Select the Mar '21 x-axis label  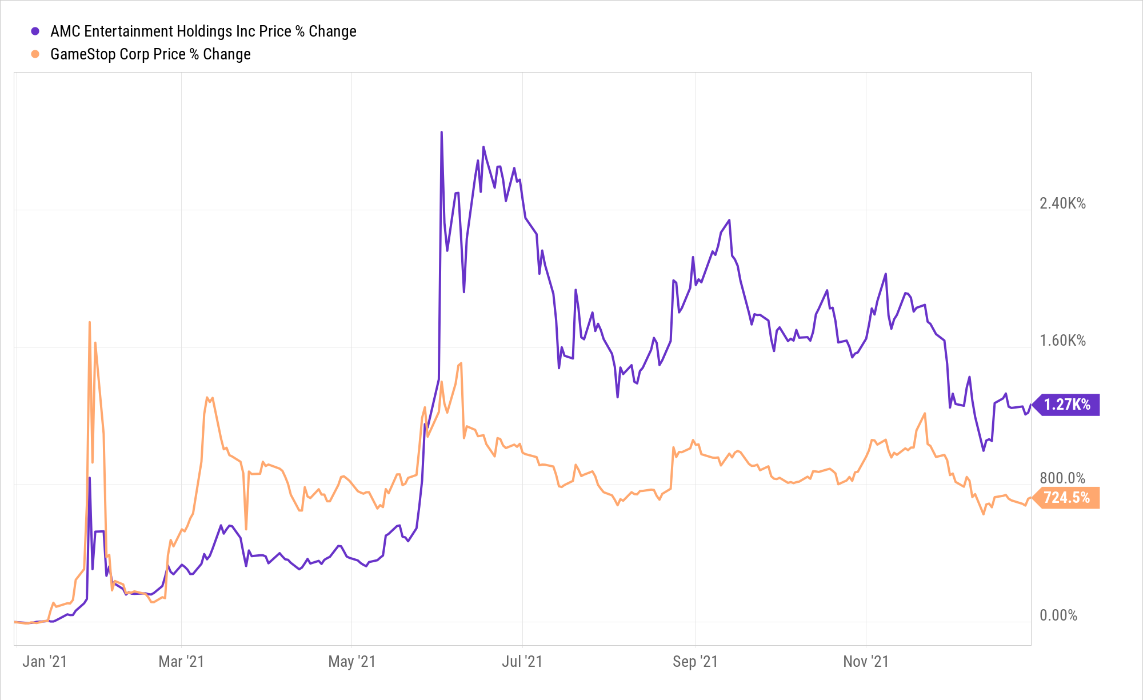(181, 662)
